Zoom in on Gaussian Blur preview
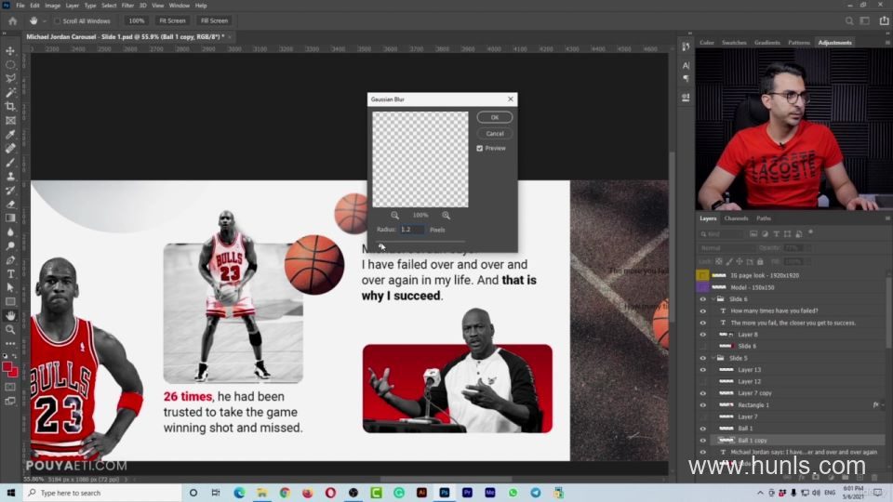The height and width of the screenshot is (502, 893). point(446,215)
